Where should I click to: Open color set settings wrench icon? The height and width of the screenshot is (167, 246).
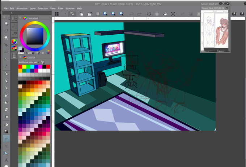pos(43,62)
